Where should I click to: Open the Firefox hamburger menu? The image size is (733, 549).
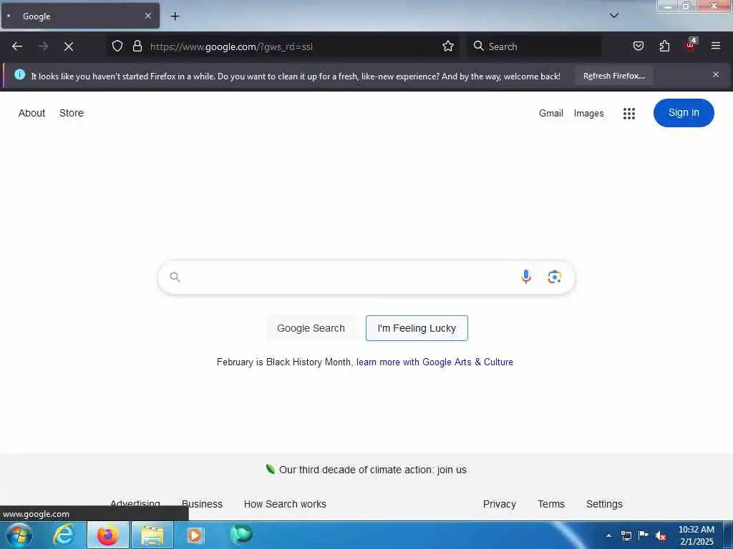tap(716, 46)
